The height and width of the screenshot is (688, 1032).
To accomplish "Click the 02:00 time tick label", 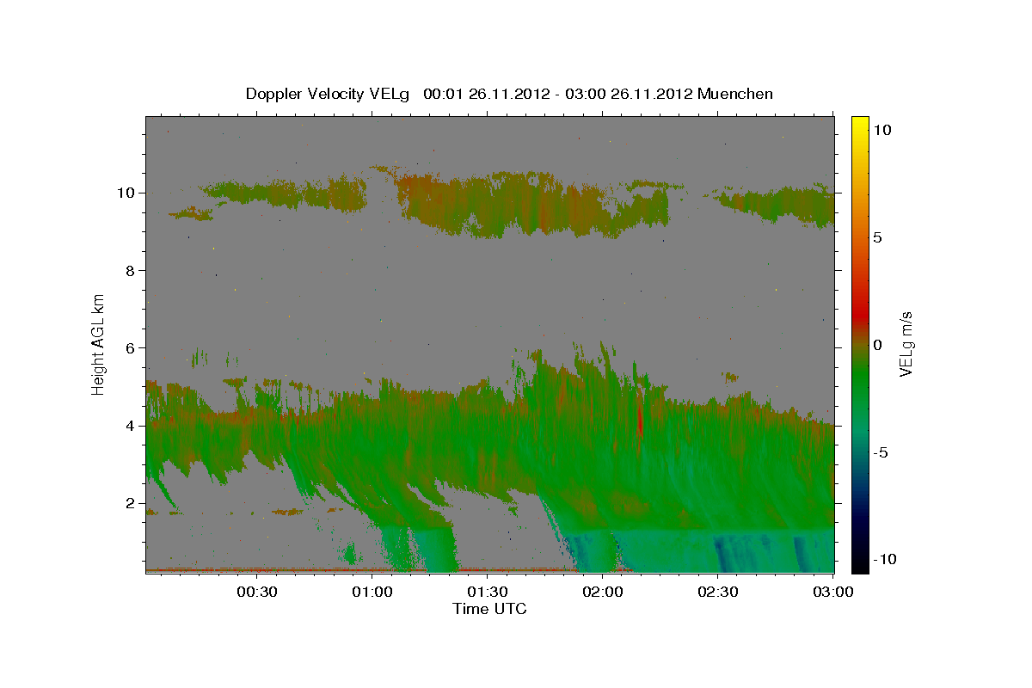I will coord(603,592).
